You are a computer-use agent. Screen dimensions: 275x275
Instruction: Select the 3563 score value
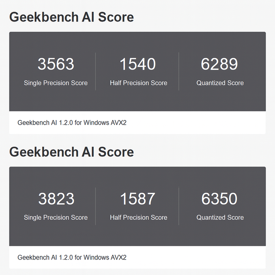click(x=56, y=64)
